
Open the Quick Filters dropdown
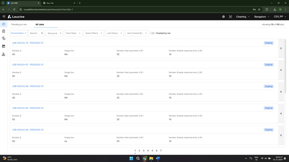(94, 33)
